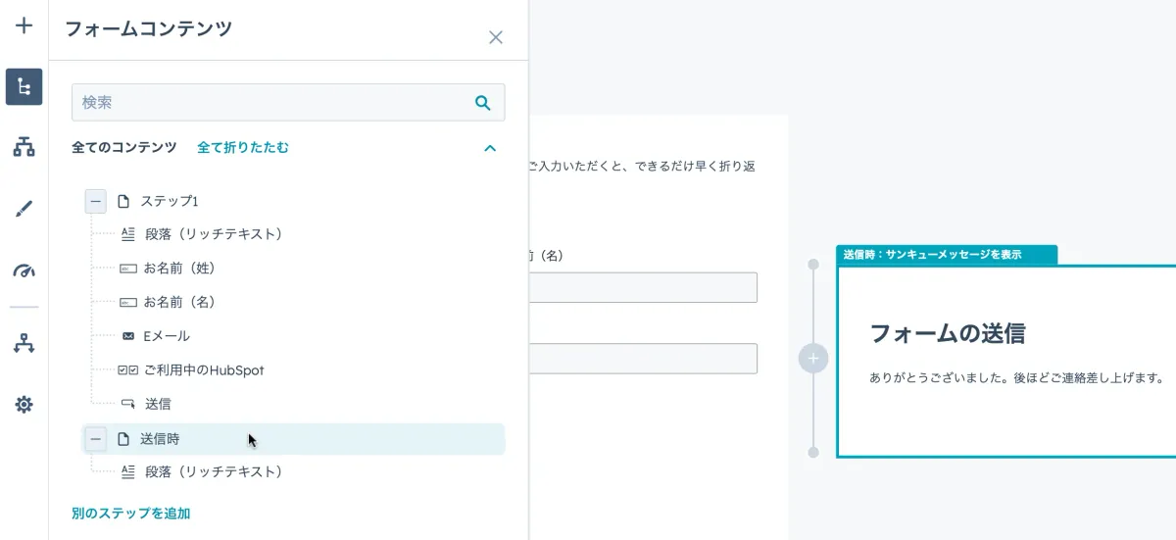Focus the 検索 search field
The width and height of the screenshot is (1176, 540).
point(288,102)
